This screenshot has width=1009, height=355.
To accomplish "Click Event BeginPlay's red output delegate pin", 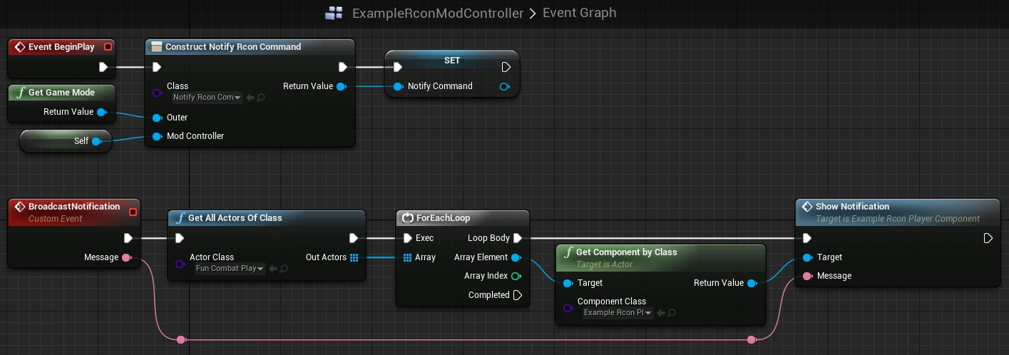I will 108,47.
